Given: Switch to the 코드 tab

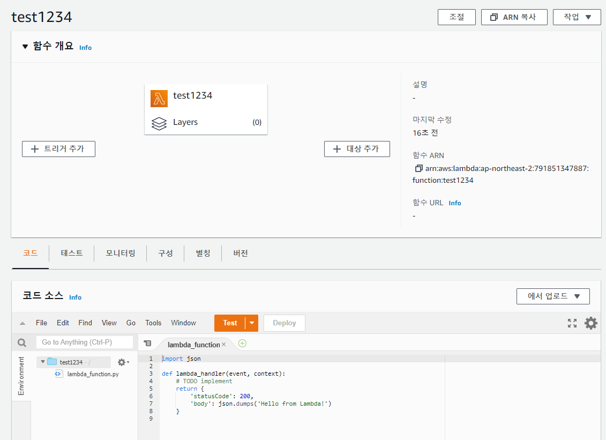Looking at the screenshot, I should coord(31,253).
